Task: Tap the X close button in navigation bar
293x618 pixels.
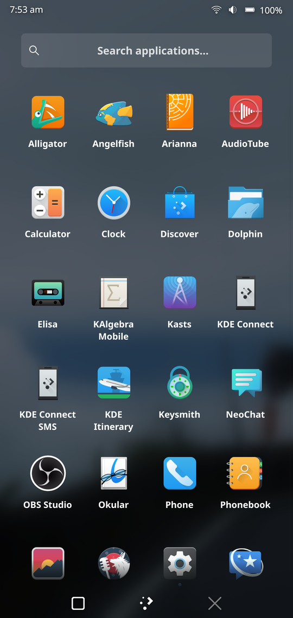Action: point(215,603)
